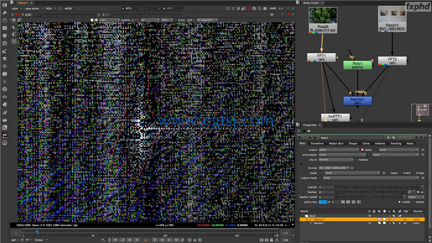The image size is (432, 243).
Task: Open the Keyer nodes menu icon
Action: pyautogui.click(x=4, y=51)
